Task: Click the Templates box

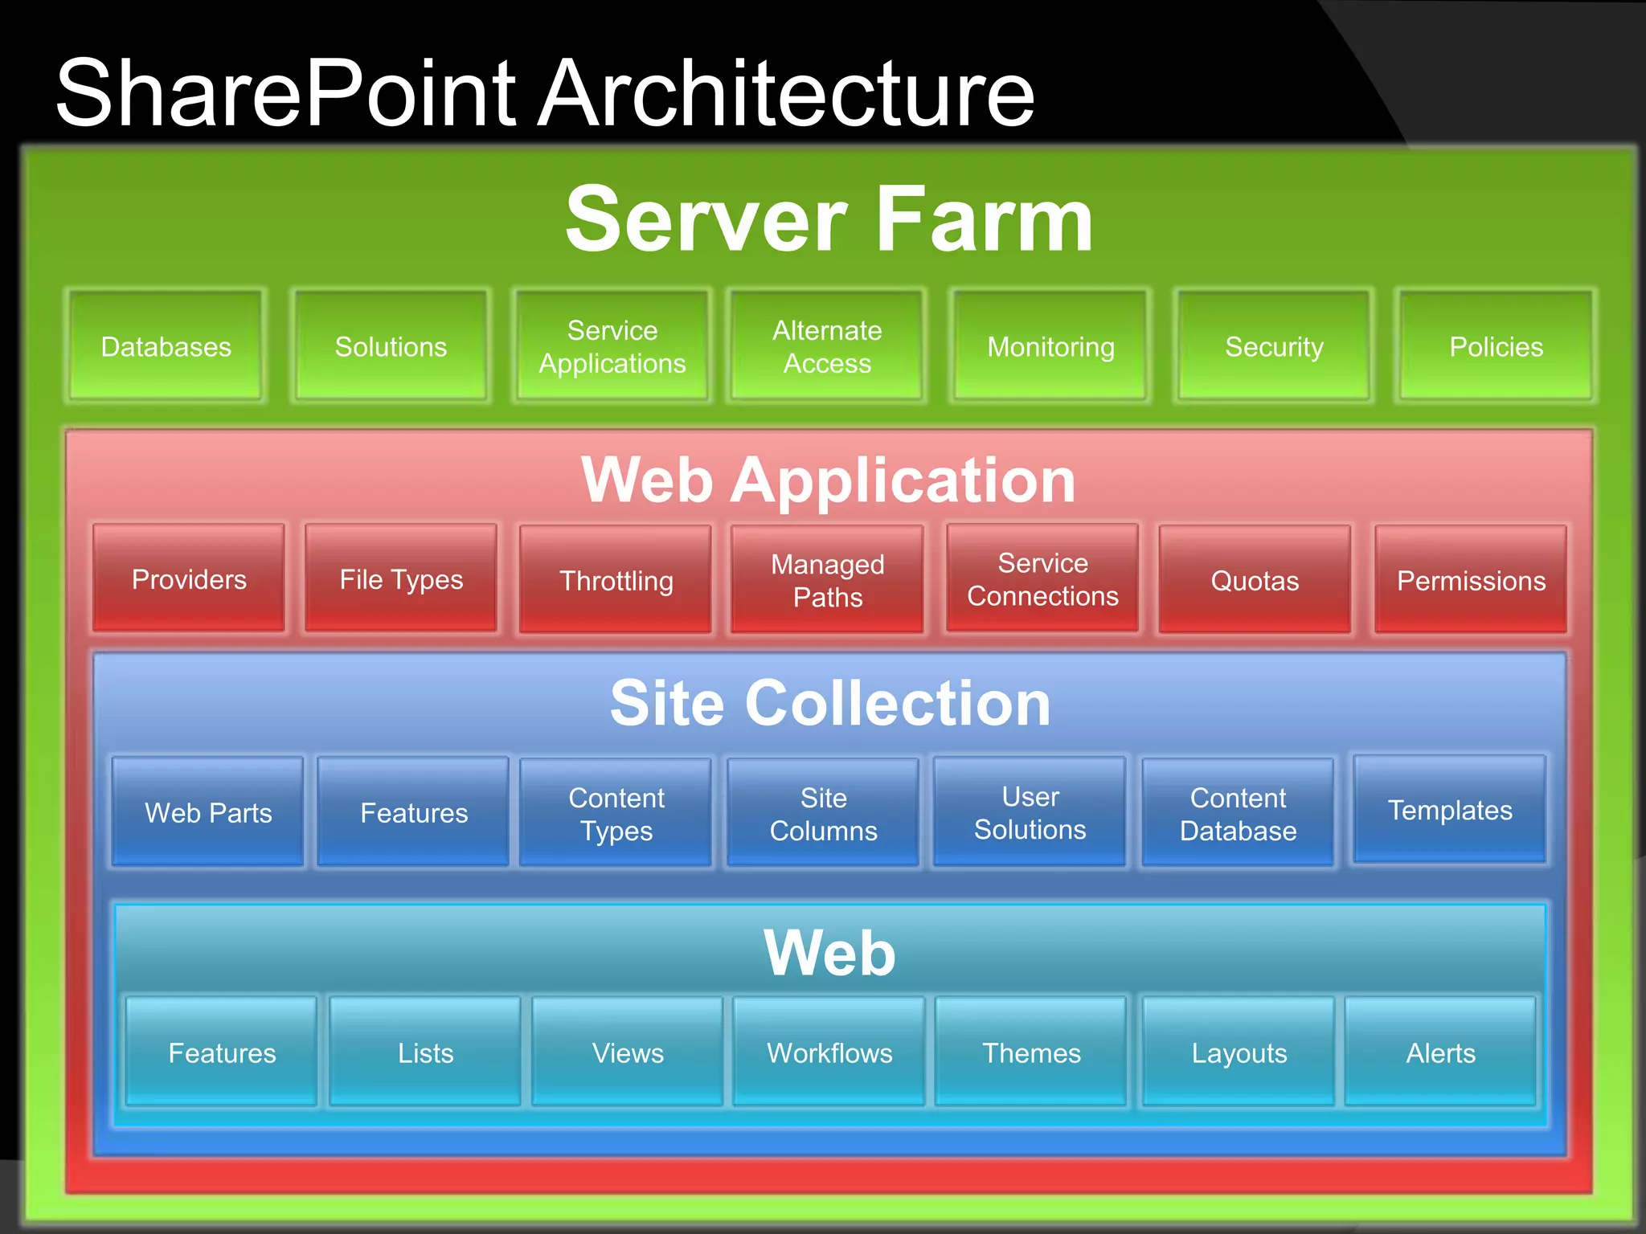Action: [x=1450, y=809]
